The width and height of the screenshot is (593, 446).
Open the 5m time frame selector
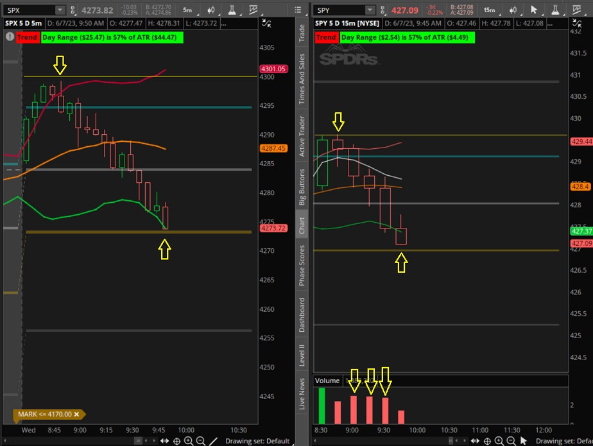tap(187, 10)
